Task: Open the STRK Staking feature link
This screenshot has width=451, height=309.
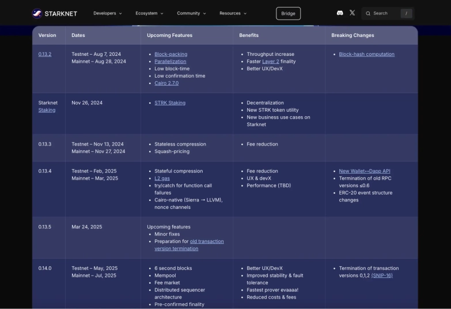Action: coord(170,102)
